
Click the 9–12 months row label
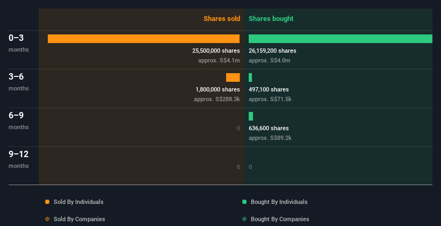(x=19, y=159)
